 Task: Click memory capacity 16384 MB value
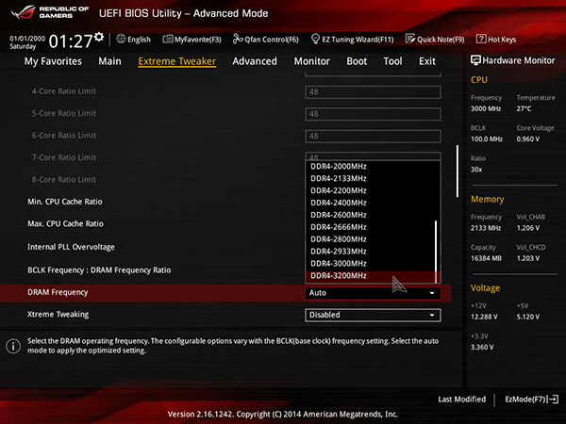click(486, 258)
